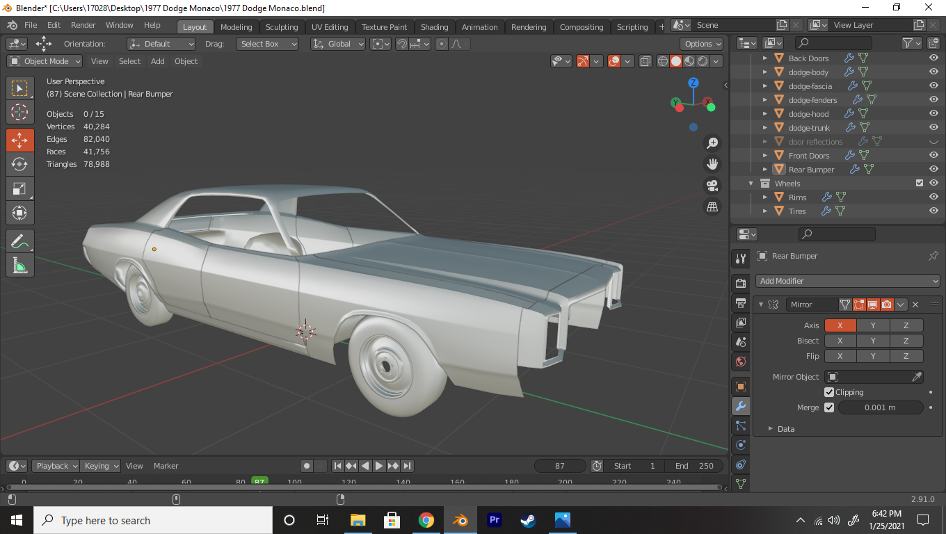Screen dimensions: 946x534
Task: Open the Object properties tab
Action: [741, 387]
